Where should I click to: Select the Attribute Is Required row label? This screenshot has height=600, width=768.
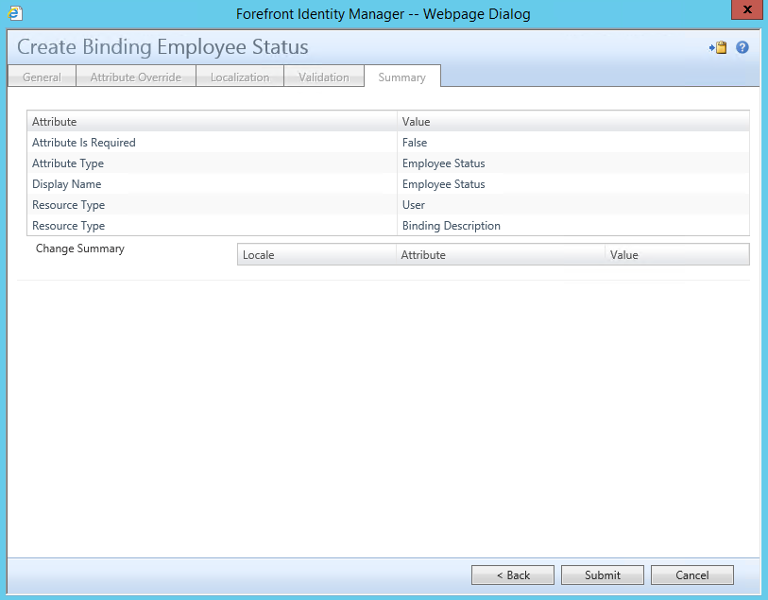tap(84, 143)
